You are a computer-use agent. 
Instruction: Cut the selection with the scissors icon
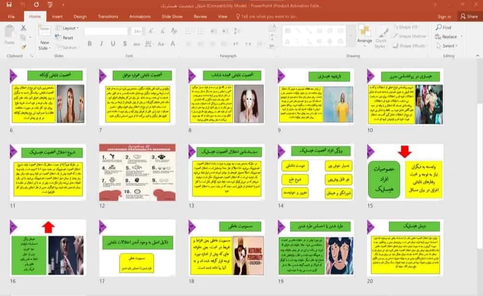tap(23, 28)
